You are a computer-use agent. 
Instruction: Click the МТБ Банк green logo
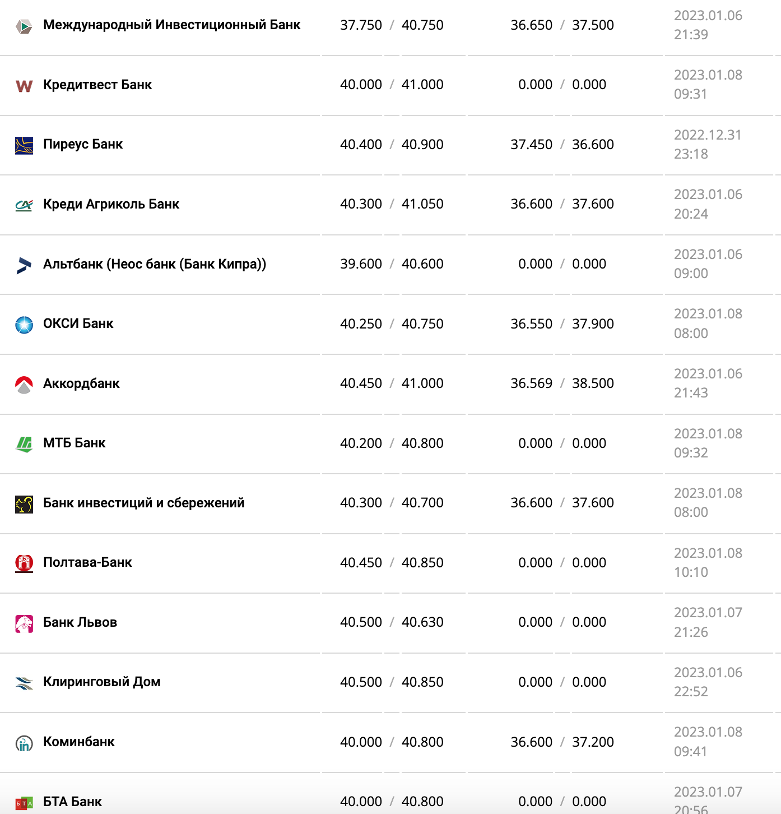point(24,444)
